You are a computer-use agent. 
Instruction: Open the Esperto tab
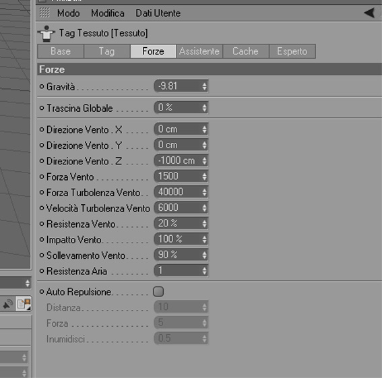click(x=292, y=51)
